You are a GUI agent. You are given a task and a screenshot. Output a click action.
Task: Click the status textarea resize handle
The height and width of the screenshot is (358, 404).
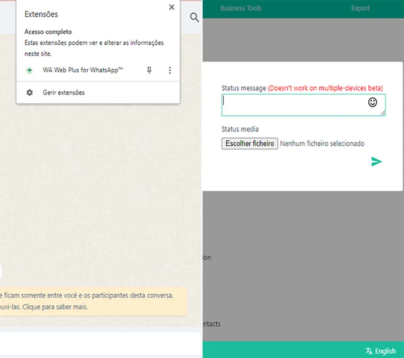(x=383, y=113)
